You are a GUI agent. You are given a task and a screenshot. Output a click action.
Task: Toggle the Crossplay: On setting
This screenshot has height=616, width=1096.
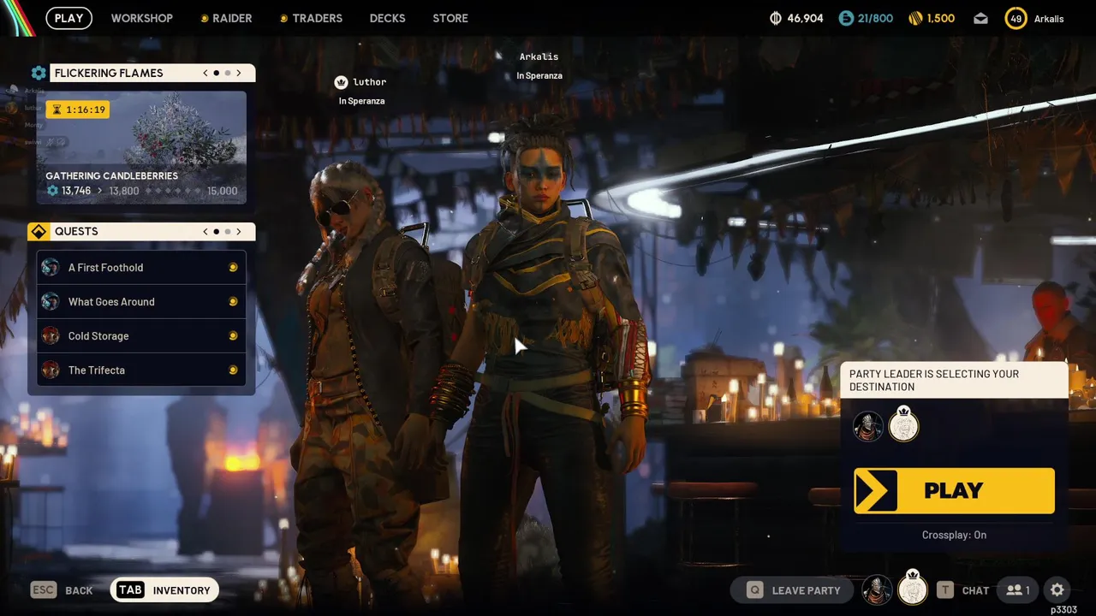coord(954,535)
